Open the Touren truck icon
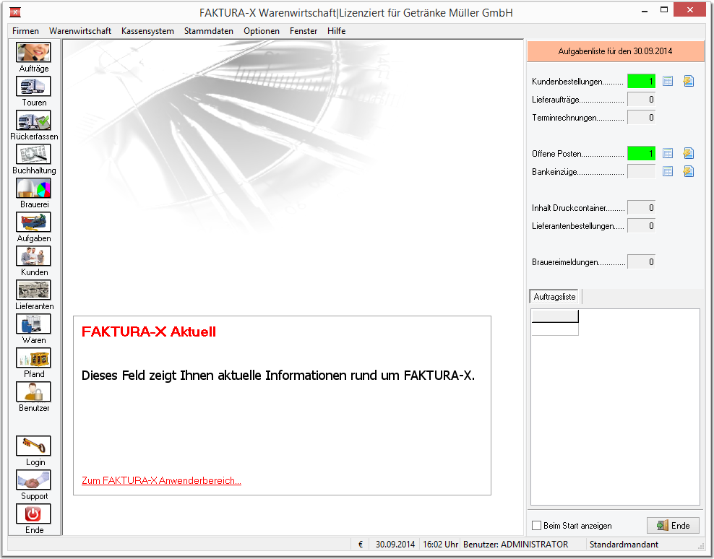 (33, 87)
